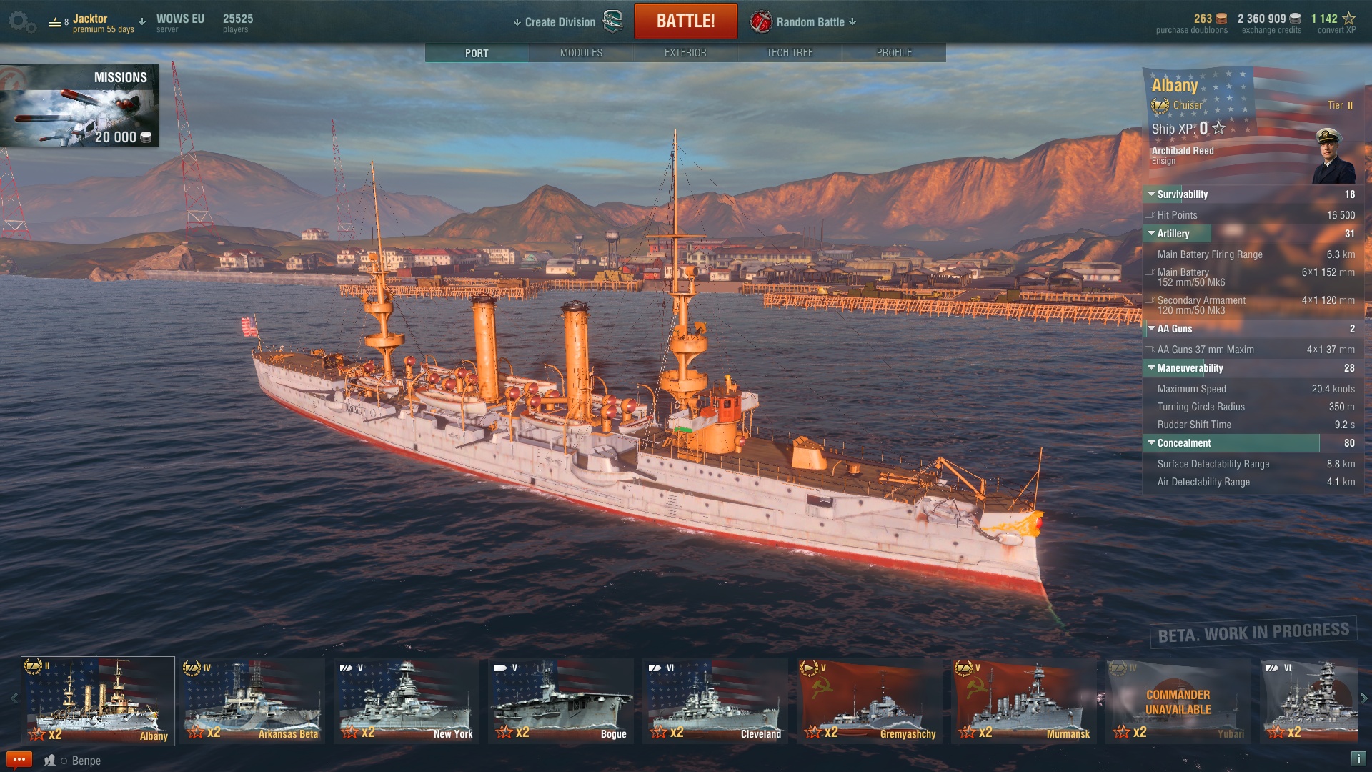This screenshot has height=772, width=1372.
Task: Switch to the TECH TREE tab
Action: 790,53
